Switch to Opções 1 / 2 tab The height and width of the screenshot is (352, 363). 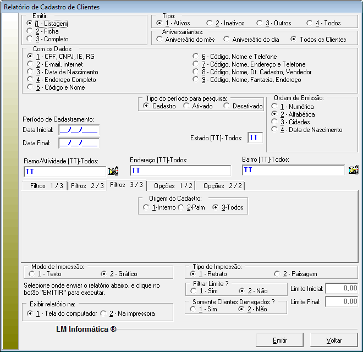[173, 186]
